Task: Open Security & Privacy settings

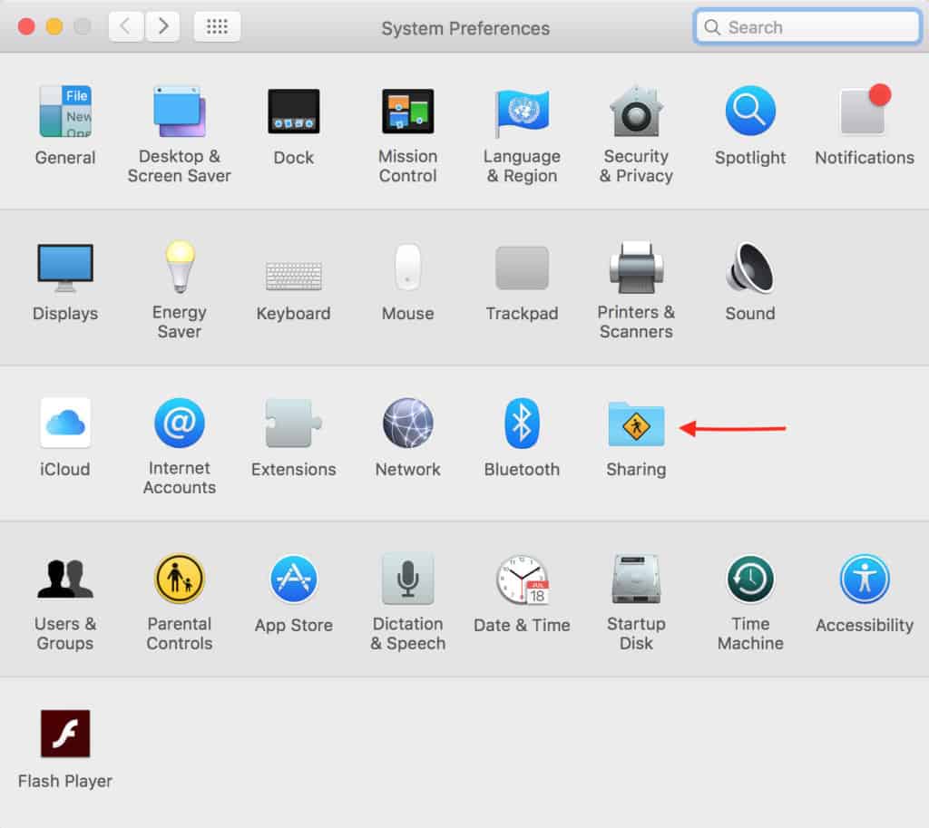Action: click(x=636, y=112)
